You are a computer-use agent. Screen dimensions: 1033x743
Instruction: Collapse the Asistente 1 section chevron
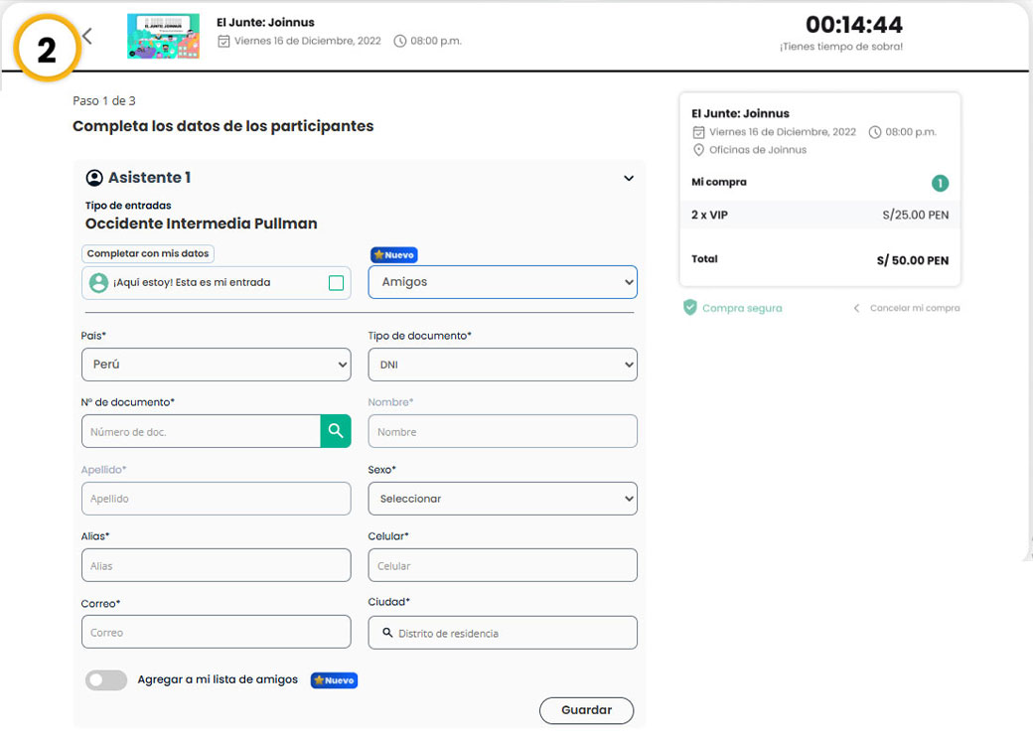[628, 179]
